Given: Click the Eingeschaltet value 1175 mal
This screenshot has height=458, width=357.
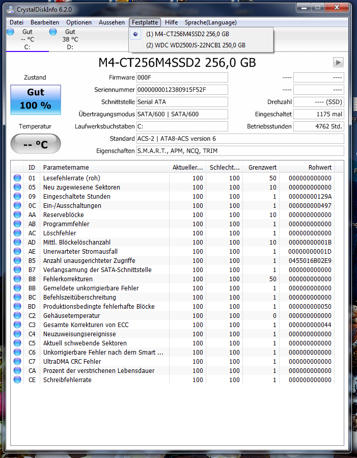Looking at the screenshot, I should coord(319,114).
